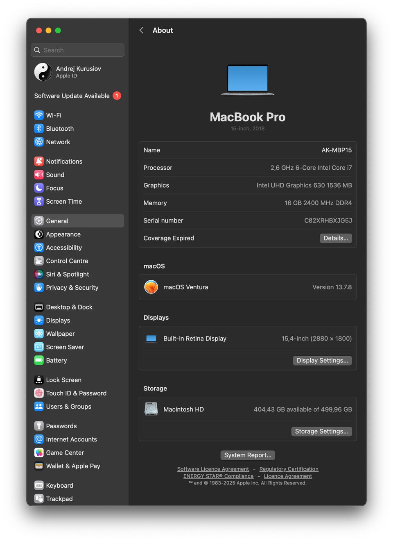Click the Displays sun icon
The height and width of the screenshot is (541, 393).
coord(39,321)
